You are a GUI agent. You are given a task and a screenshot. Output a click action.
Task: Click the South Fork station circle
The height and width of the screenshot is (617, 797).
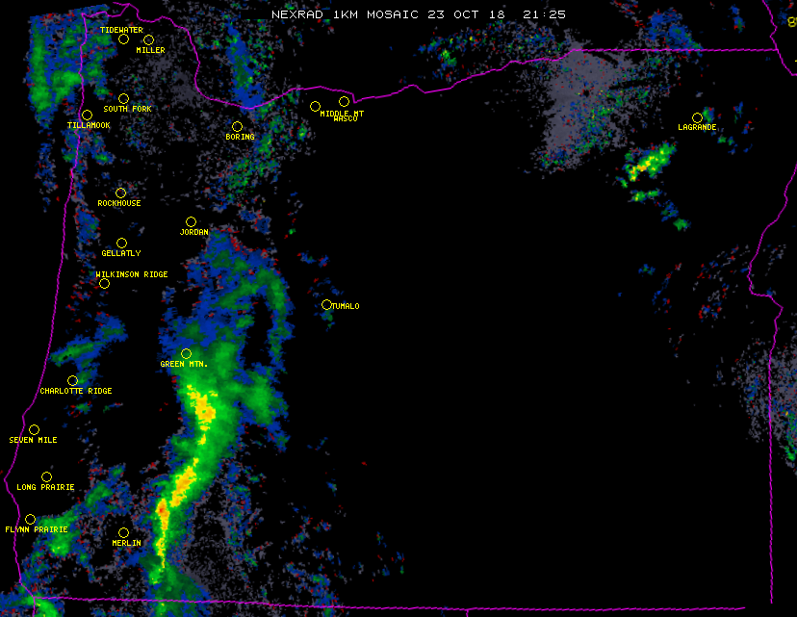[123, 98]
